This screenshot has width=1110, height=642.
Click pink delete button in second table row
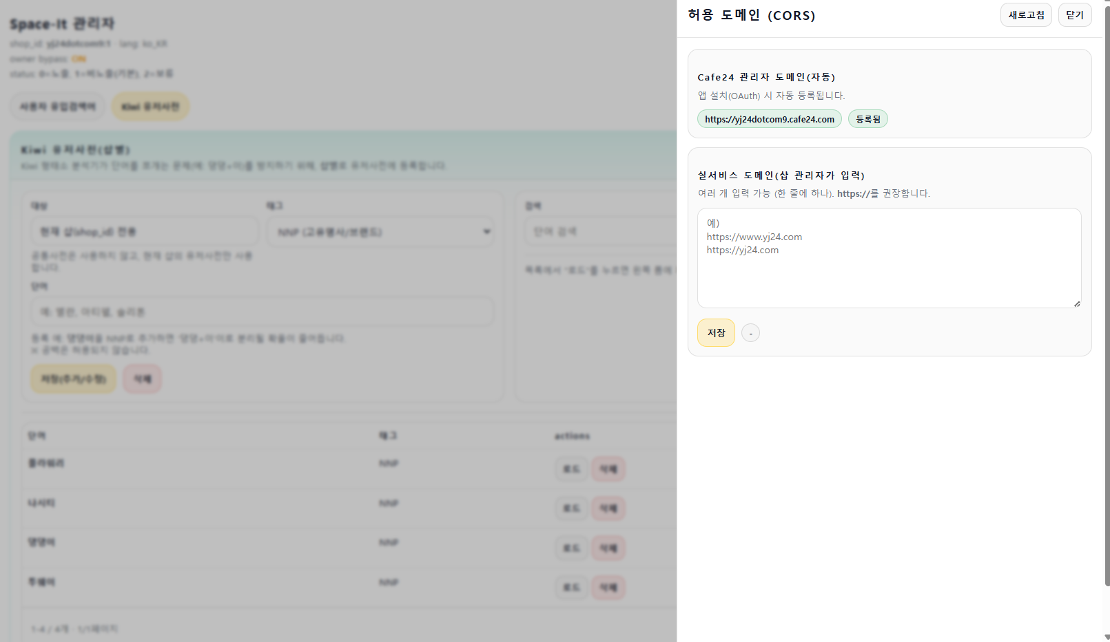(x=608, y=509)
